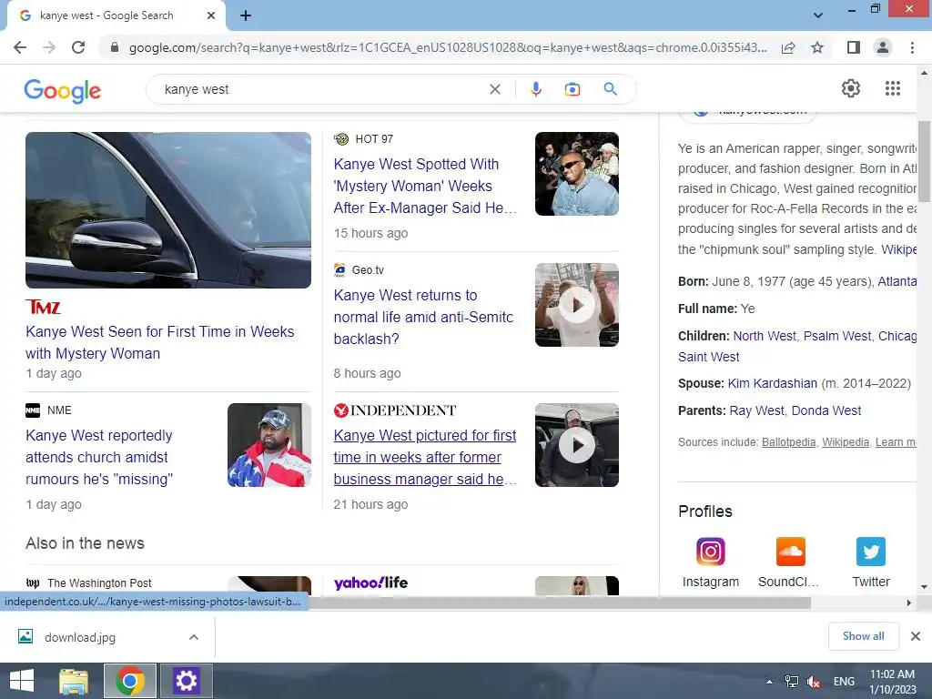Open Donda West parent link
This screenshot has width=932, height=699.
pos(826,410)
